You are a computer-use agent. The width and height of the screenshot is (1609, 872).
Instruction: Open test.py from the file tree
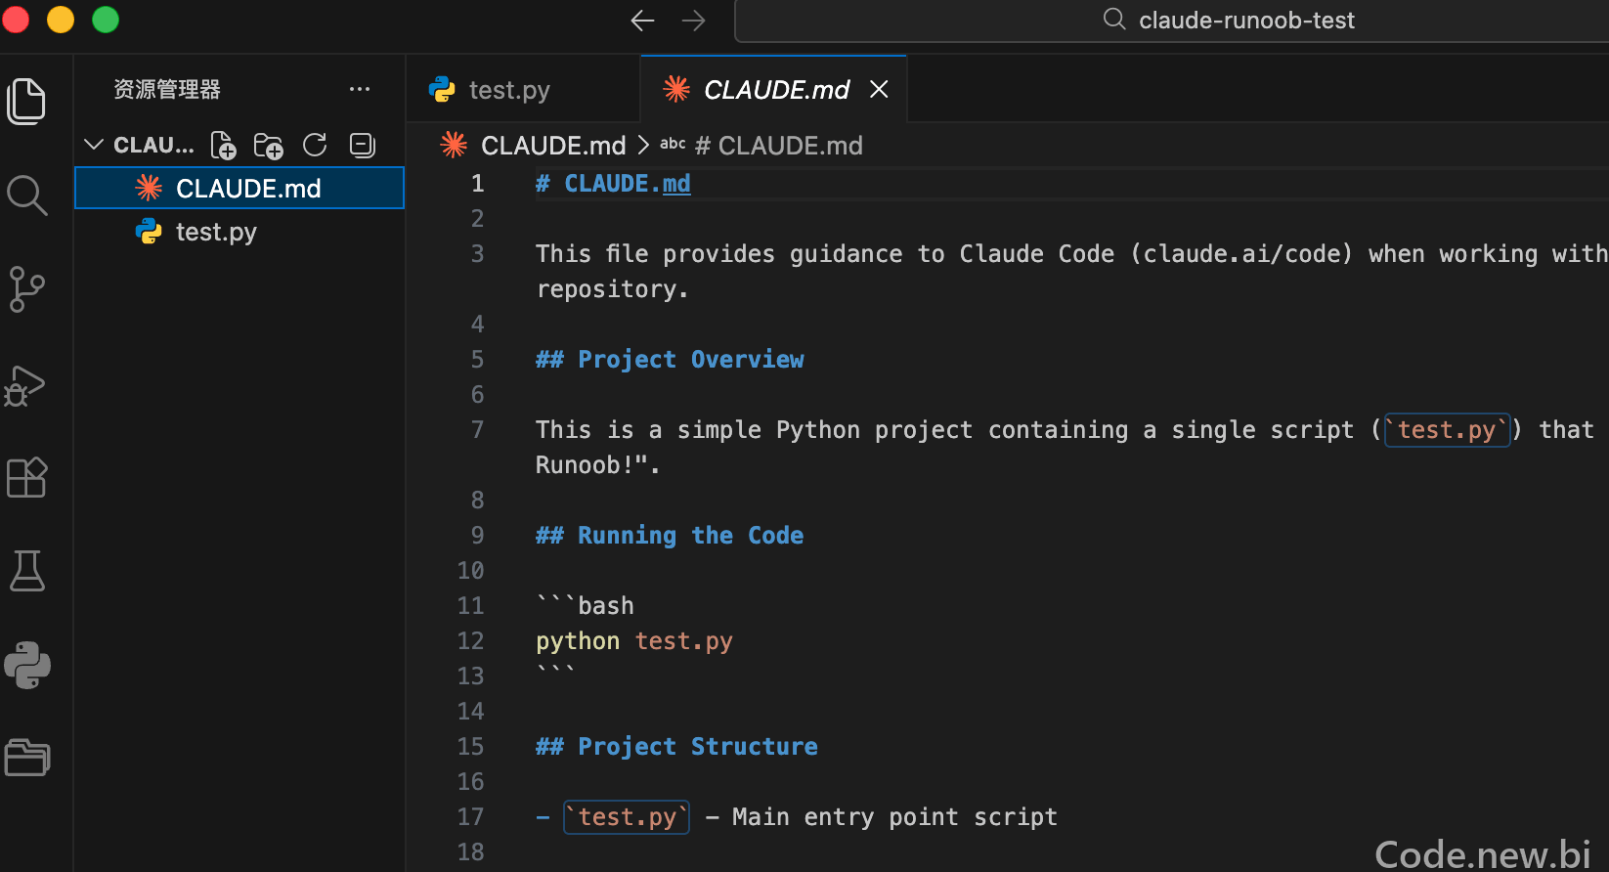pos(239,232)
